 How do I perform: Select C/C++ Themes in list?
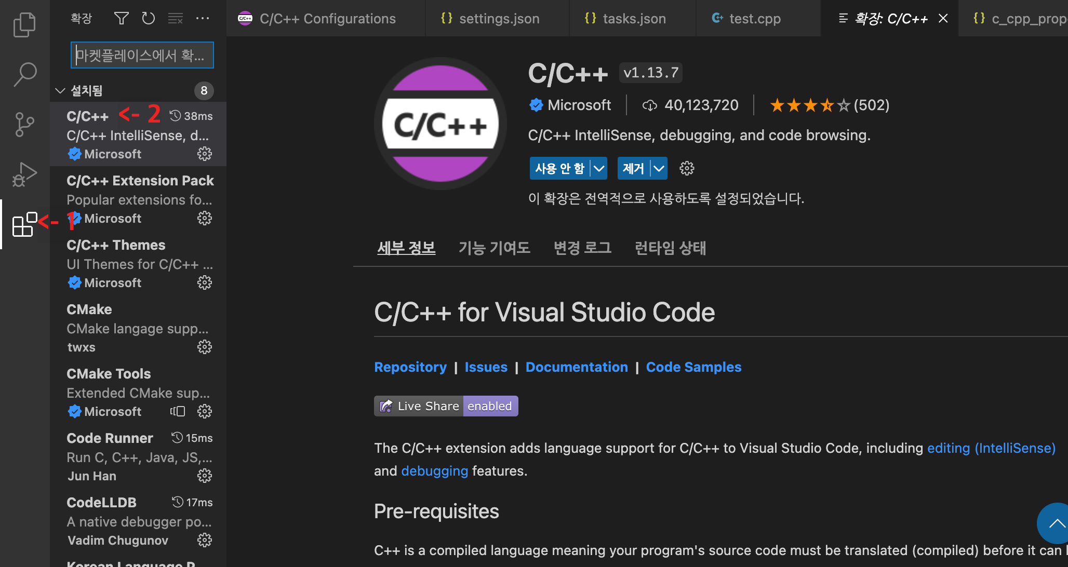click(x=138, y=263)
